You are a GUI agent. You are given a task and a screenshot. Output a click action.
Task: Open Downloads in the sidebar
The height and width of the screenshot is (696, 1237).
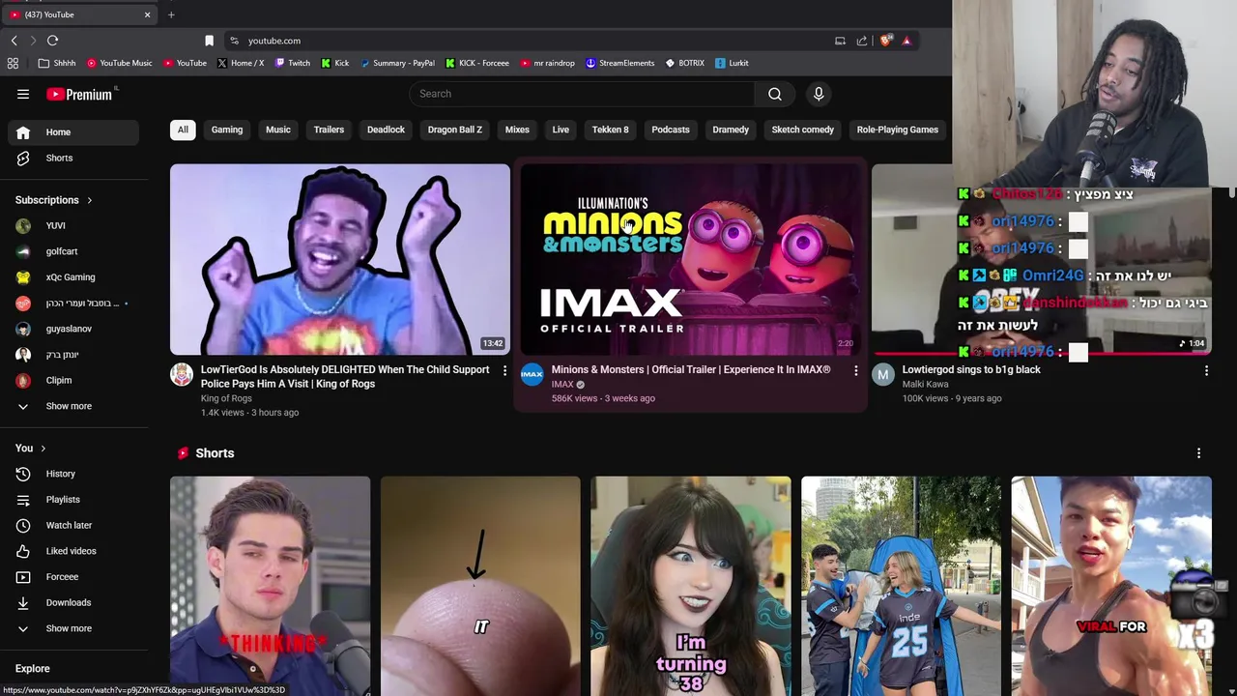point(73,602)
